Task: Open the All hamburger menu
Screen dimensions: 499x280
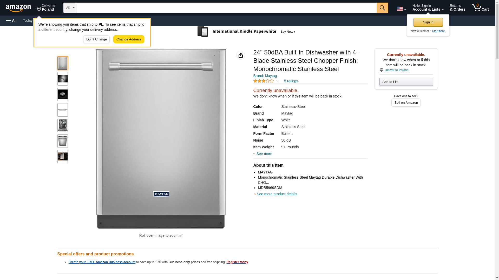Action: [11, 20]
